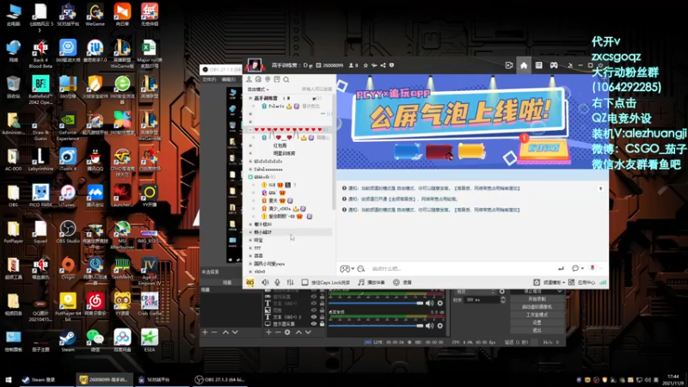Click the location pin icon above channel tree

pyautogui.click(x=267, y=79)
